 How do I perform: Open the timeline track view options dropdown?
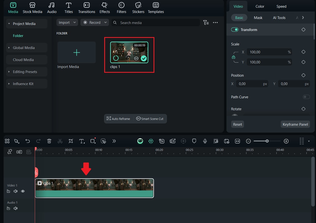[309, 141]
